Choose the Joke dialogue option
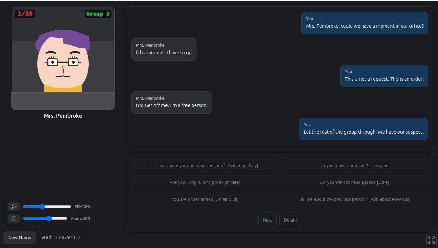The image size is (438, 248). 354,182
